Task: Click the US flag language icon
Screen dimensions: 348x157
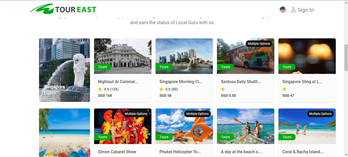Action: click(x=283, y=10)
